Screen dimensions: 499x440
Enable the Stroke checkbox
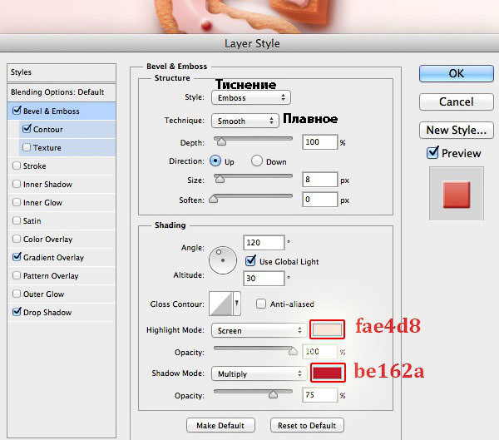tap(17, 166)
